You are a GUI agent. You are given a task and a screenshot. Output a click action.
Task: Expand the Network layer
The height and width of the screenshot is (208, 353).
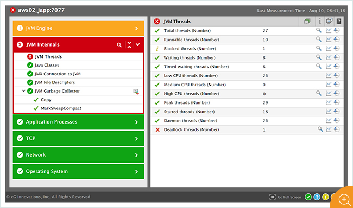click(x=136, y=155)
